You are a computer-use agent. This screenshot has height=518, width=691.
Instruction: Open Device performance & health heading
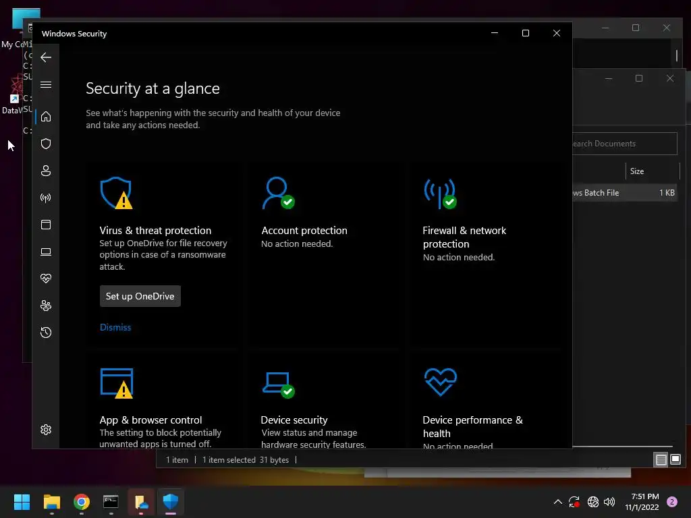coord(472,426)
